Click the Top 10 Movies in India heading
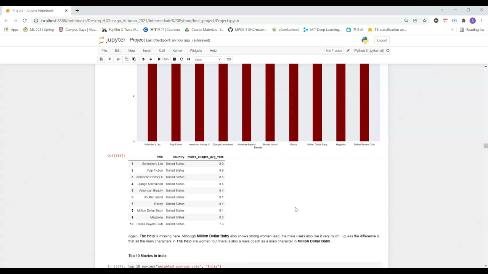488x274 pixels. click(x=148, y=256)
